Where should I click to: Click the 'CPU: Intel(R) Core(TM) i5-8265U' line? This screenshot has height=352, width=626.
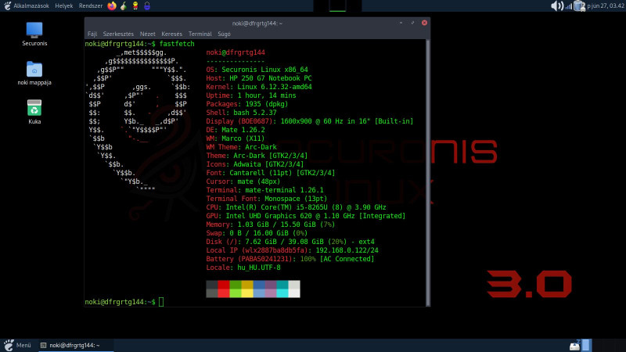pos(297,207)
